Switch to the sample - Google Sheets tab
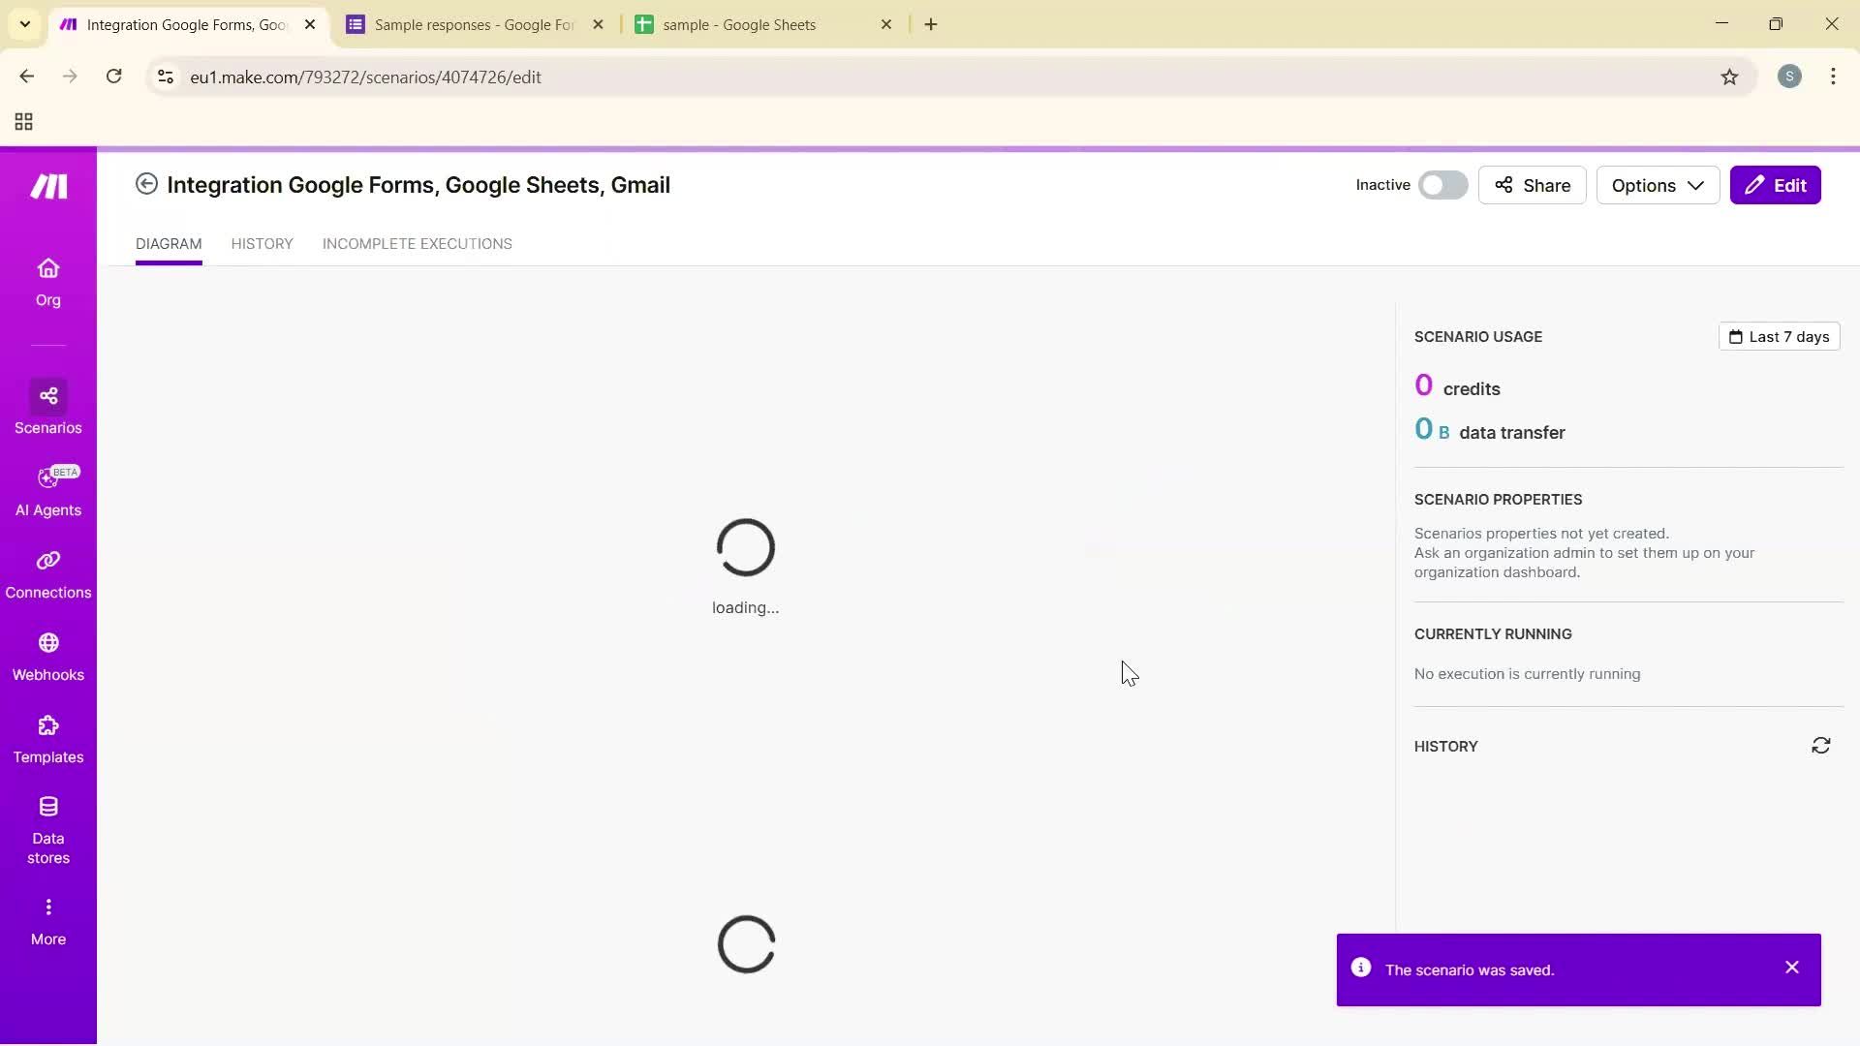 (756, 24)
